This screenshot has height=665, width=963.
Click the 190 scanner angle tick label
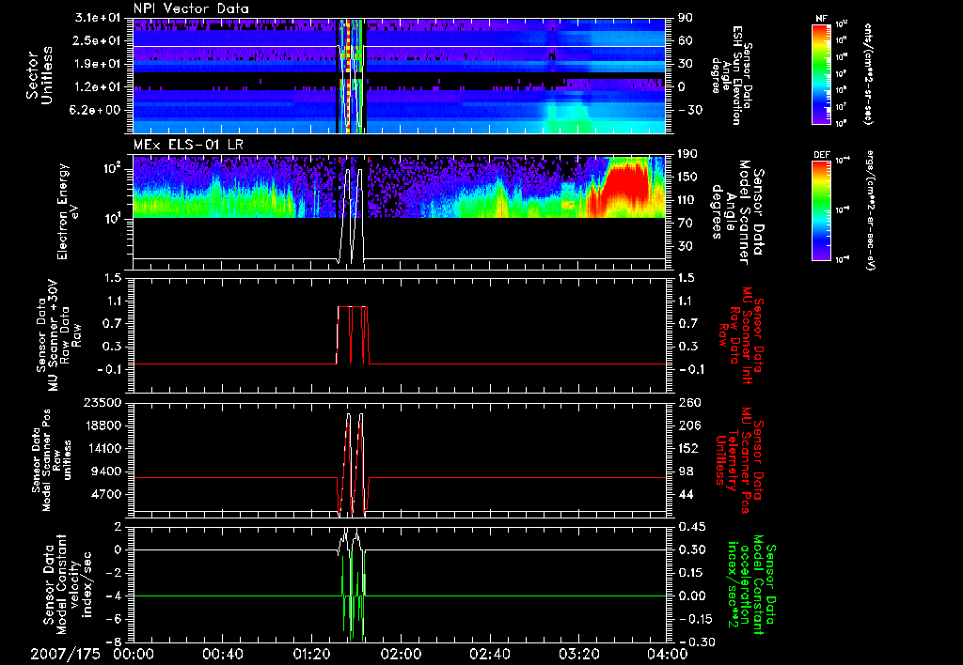tap(687, 154)
